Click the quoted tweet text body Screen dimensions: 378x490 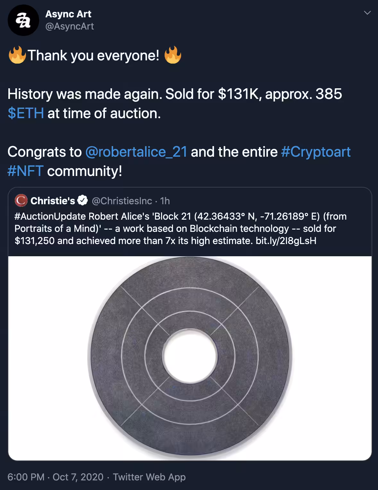pyautogui.click(x=181, y=228)
